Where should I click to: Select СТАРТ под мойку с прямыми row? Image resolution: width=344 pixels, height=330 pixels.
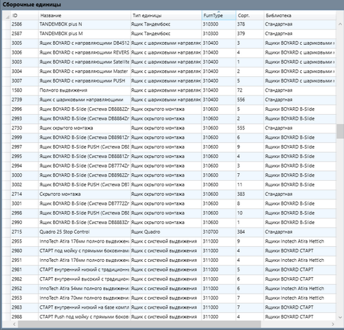[x=169, y=251]
